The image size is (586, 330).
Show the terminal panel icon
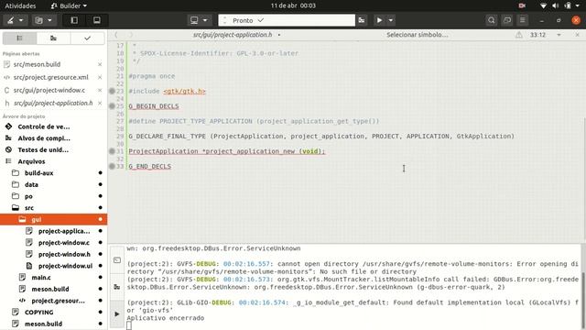pos(117,259)
